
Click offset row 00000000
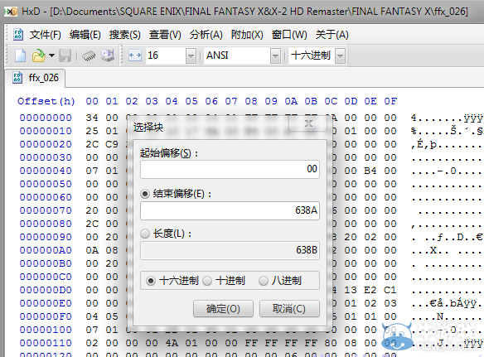pos(46,118)
